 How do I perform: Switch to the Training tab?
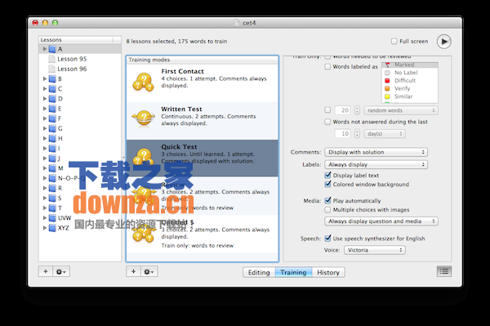[x=293, y=273]
